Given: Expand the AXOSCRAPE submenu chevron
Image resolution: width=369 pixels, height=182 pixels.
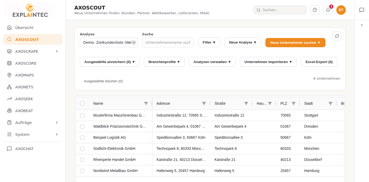Looking at the screenshot, I should click(x=57, y=51).
